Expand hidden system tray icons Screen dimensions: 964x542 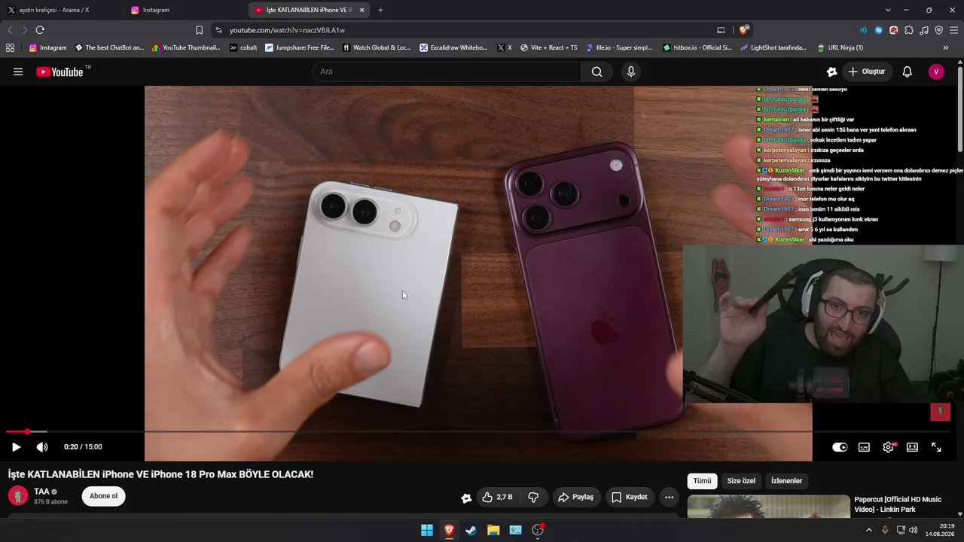tap(868, 530)
